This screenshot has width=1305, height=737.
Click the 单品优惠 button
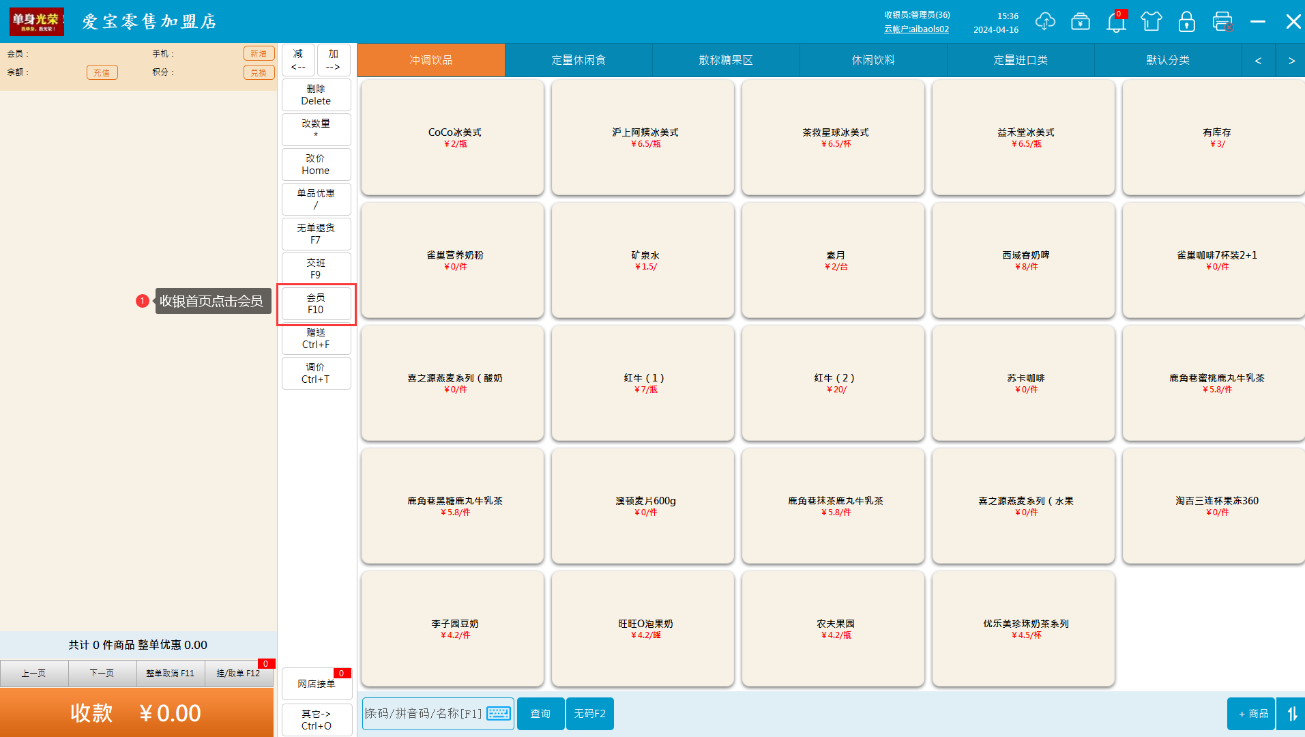tap(317, 199)
